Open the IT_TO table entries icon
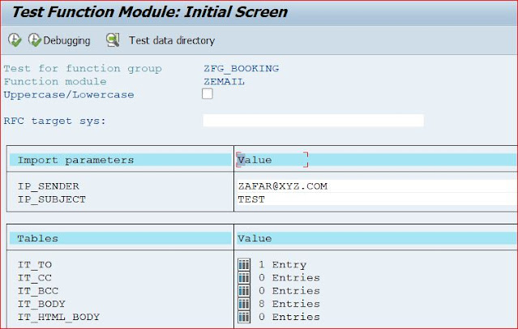 click(x=244, y=264)
